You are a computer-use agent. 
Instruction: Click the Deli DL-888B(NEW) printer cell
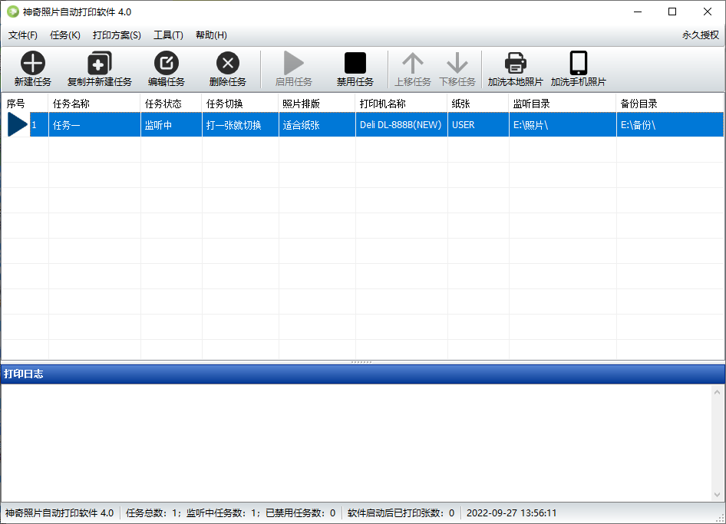point(401,125)
